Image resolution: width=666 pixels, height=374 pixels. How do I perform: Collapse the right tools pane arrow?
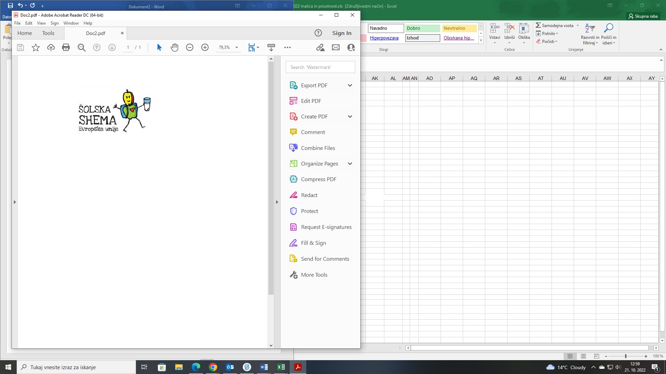[277, 202]
